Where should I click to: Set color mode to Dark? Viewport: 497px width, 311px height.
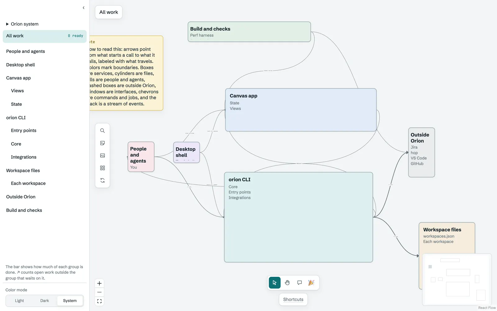click(x=44, y=301)
